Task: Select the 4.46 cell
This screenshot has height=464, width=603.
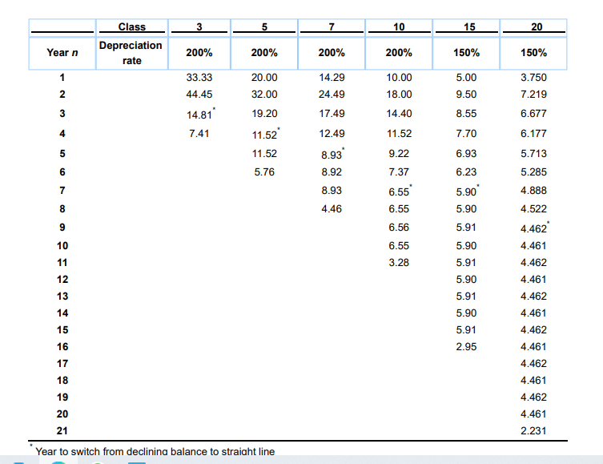Action: 332,209
